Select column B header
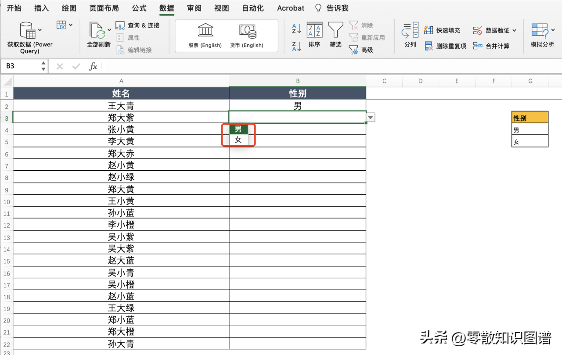Screen dimensions: 562x355 [x=298, y=81]
